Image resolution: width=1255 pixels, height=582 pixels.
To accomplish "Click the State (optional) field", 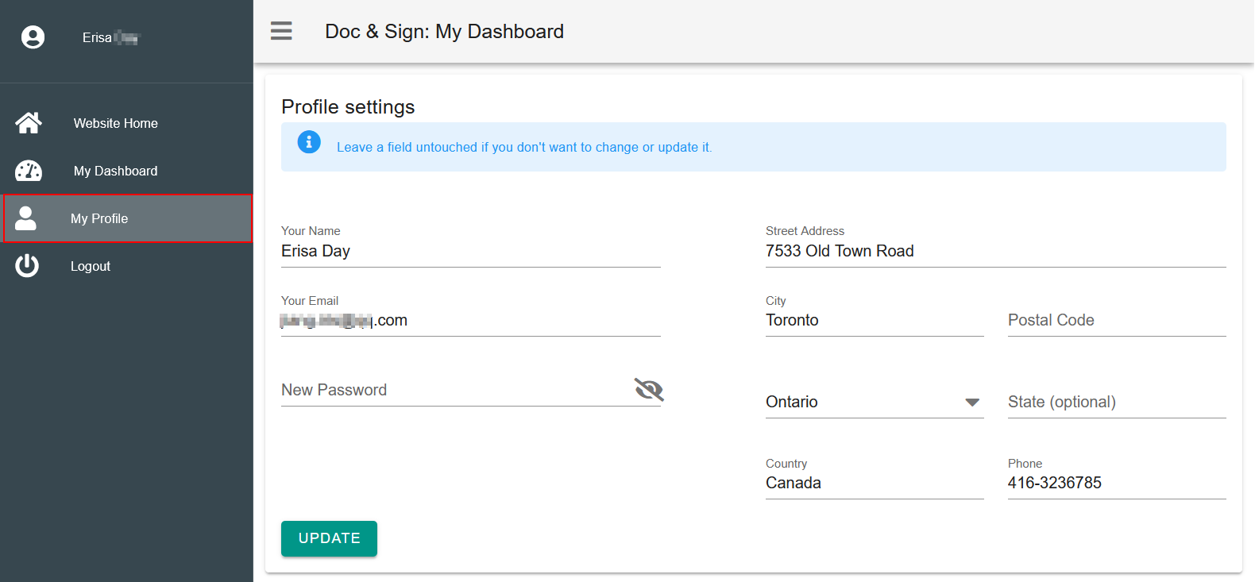I will pyautogui.click(x=1116, y=402).
